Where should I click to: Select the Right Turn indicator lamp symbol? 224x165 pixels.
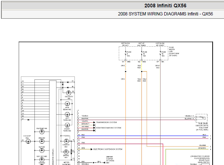67,125
